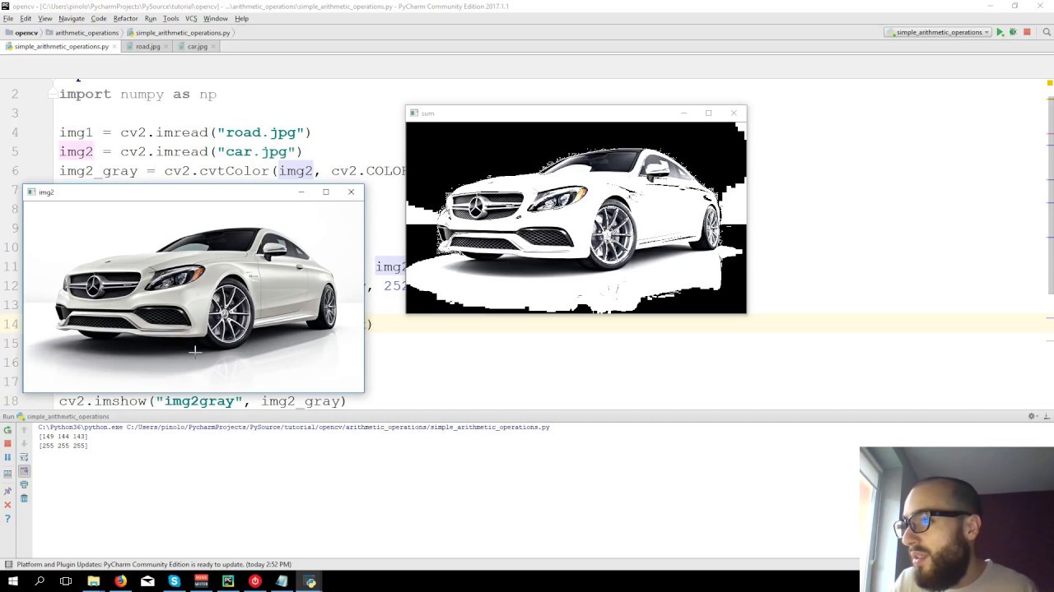Close simple_arithmetic_operations.py editor tab
1054x592 pixels.
coord(114,46)
